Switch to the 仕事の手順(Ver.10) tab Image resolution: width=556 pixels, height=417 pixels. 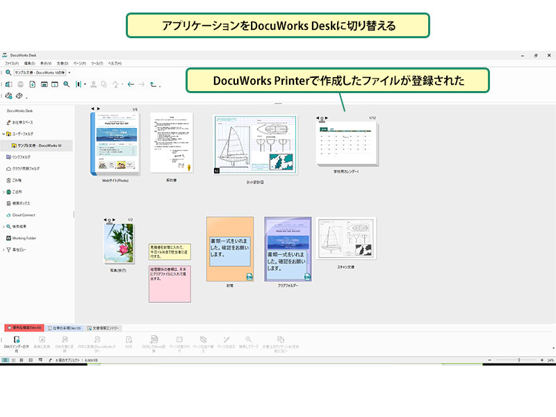tap(65, 328)
